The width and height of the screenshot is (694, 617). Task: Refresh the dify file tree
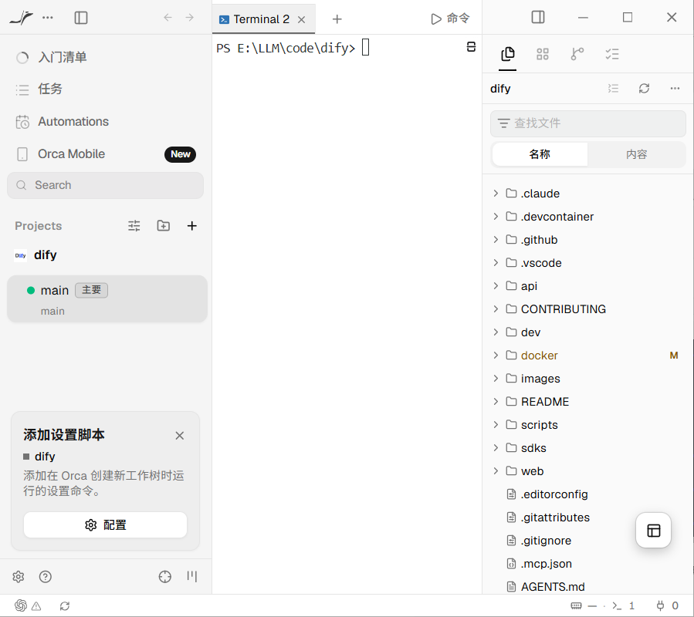click(x=644, y=89)
